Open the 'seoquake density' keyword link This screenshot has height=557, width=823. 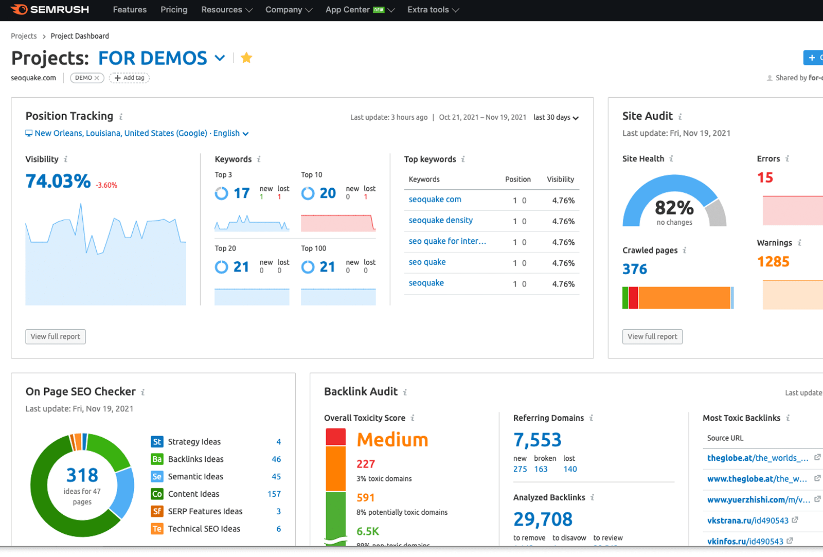click(x=440, y=220)
